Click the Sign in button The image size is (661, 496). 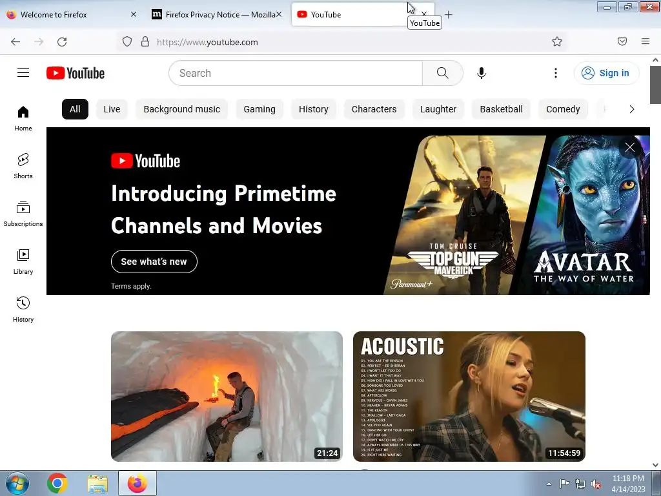[x=606, y=73]
